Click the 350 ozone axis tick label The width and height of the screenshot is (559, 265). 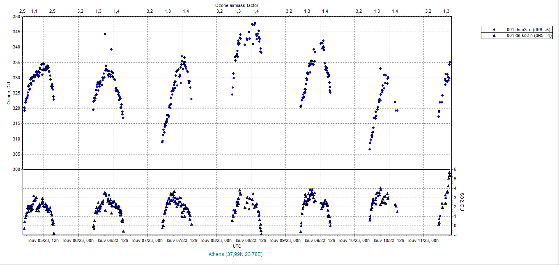point(16,17)
